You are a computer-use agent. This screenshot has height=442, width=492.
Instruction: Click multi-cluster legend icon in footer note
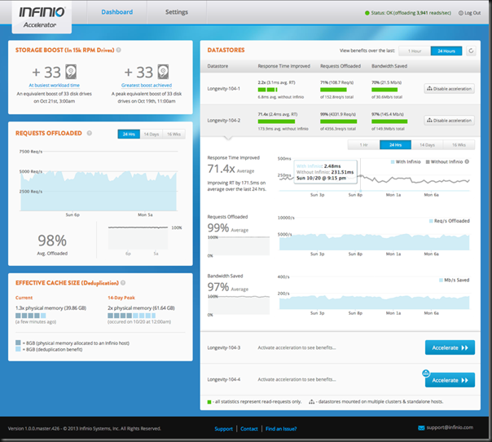pyautogui.click(x=312, y=402)
